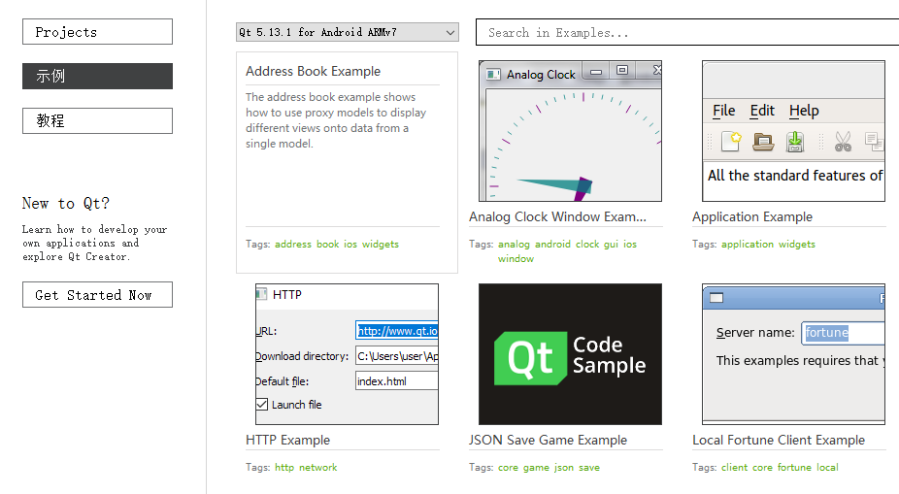Toggle the Launch file checkbox
The image size is (899, 494).
point(262,405)
